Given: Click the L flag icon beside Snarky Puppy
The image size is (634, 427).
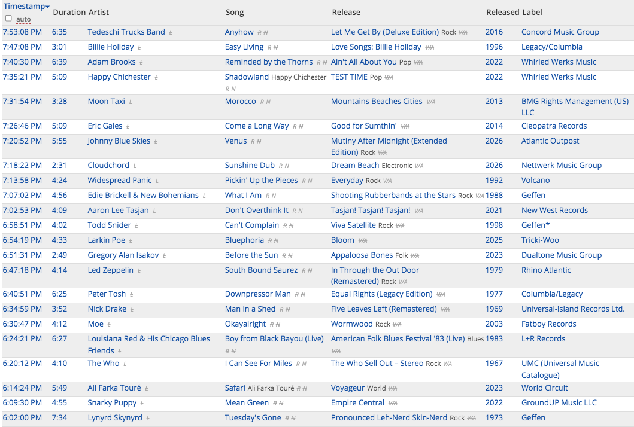Looking at the screenshot, I should coord(142,404).
